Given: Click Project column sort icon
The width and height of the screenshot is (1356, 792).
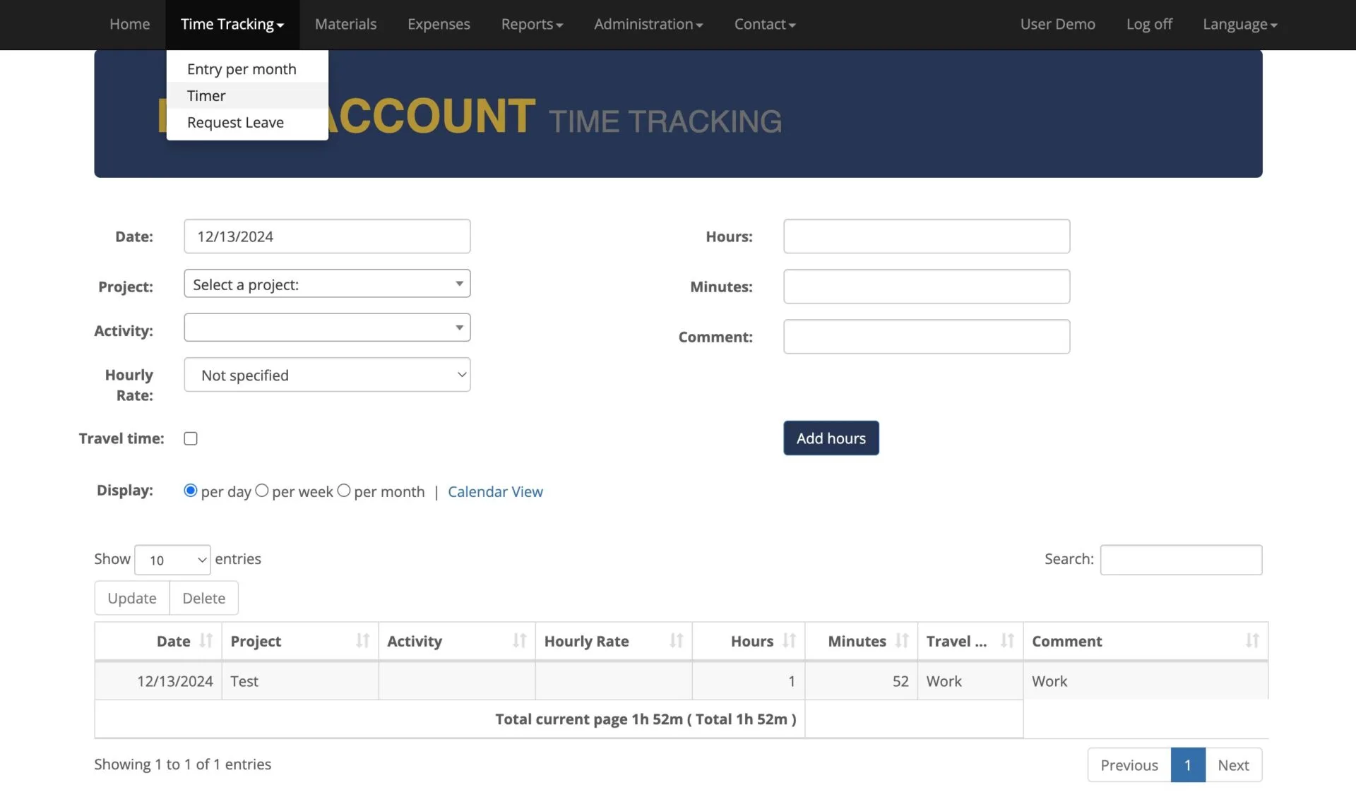Looking at the screenshot, I should [x=362, y=640].
